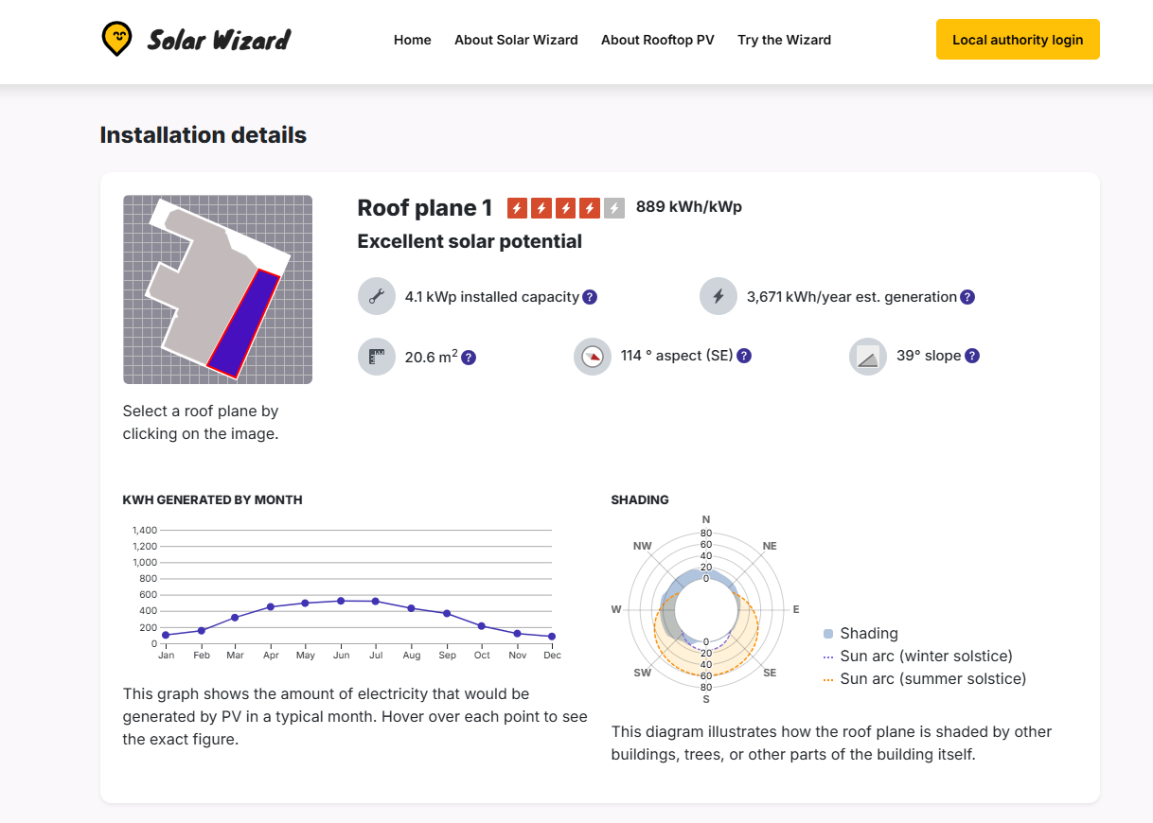Click the wrench installed capacity icon

[x=377, y=297]
